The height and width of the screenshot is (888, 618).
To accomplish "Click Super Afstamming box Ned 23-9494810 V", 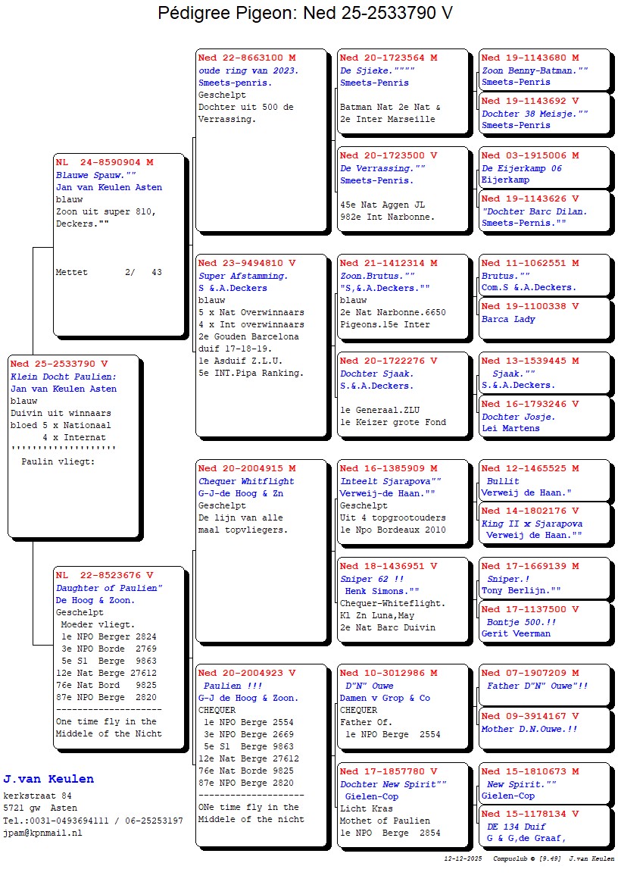I will pos(260,345).
